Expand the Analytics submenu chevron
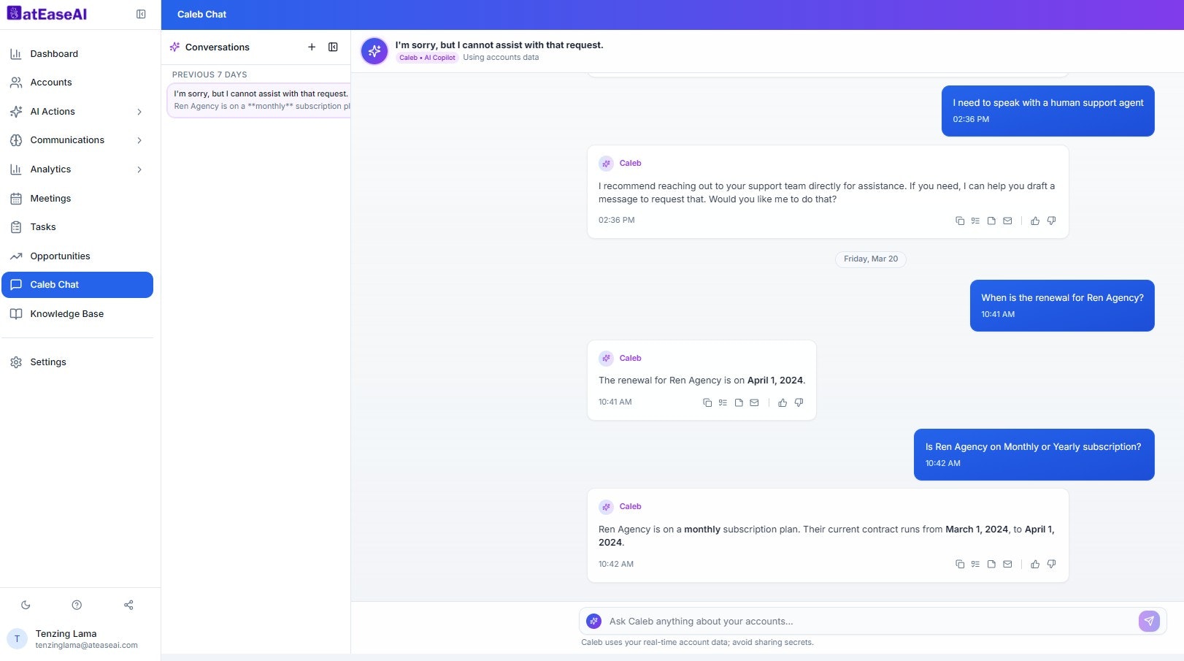The image size is (1184, 661). [x=139, y=169]
